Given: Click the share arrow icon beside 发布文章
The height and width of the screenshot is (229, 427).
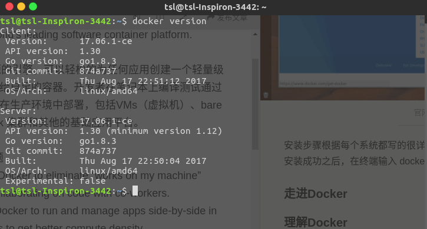Looking at the screenshot, I should tap(210, 18).
